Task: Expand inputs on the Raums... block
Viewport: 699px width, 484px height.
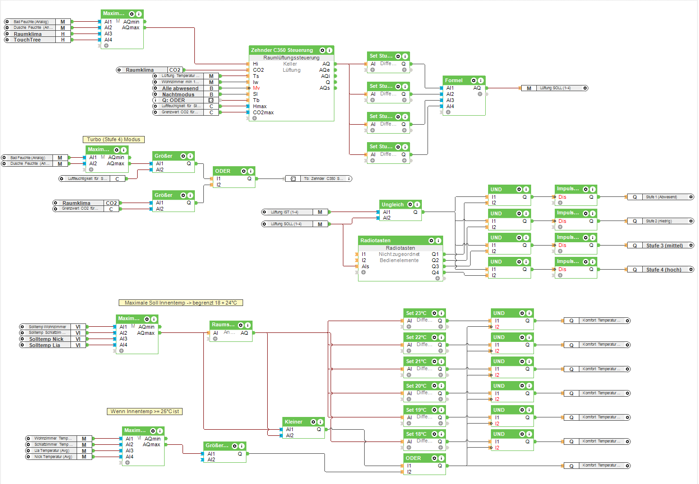Action: (x=215, y=339)
